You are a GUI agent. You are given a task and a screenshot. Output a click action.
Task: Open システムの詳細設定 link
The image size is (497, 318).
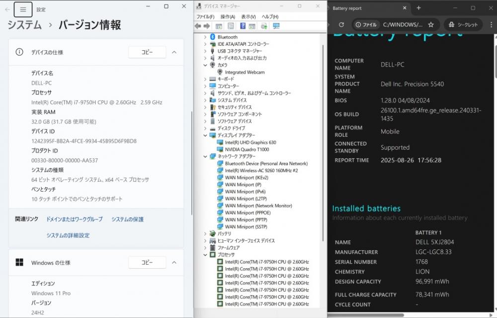(68, 235)
